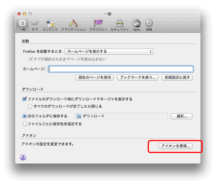Click the ダウンロード folder icon in the save path
216x181 pixels.
point(79,116)
